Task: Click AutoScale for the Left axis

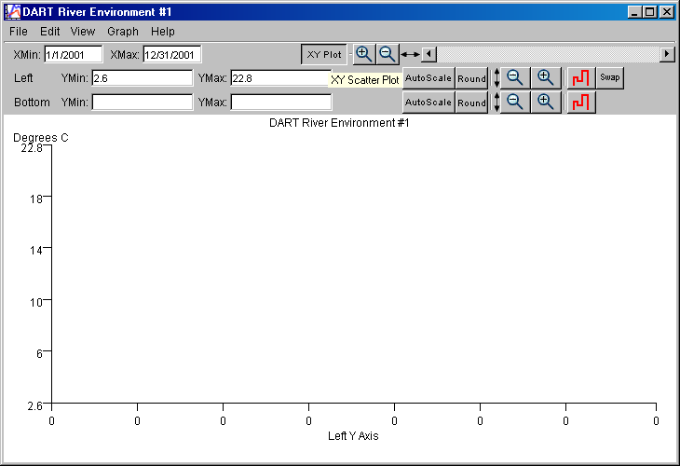Action: (428, 78)
